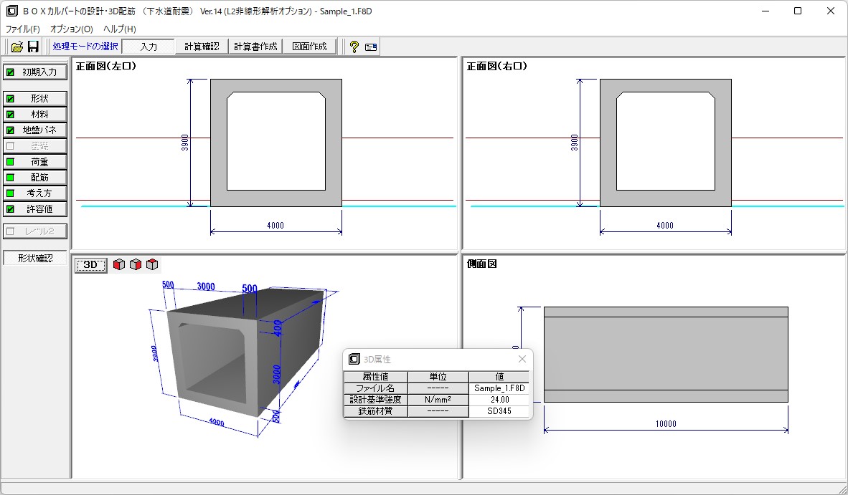
Task: Click the 処理モードの選択 label
Action: pyautogui.click(x=85, y=47)
